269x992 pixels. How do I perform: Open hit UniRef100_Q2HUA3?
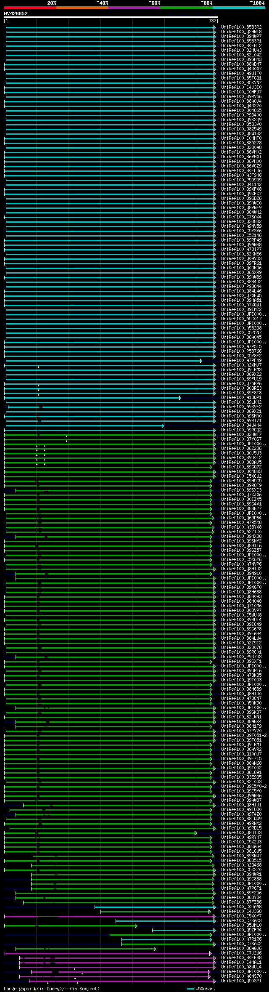(241, 51)
